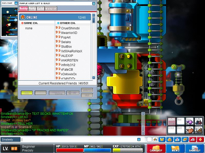The image size is (205, 153).
Task: Open the Key Config keyboard icon
Action: pyautogui.click(x=193, y=139)
